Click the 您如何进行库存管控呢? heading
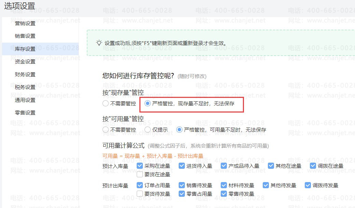The height and width of the screenshot is (208, 355). coord(138,76)
